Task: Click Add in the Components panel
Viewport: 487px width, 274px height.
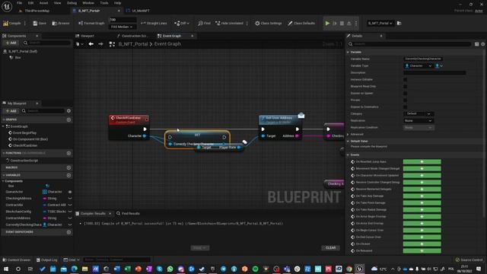Action: coord(11,43)
